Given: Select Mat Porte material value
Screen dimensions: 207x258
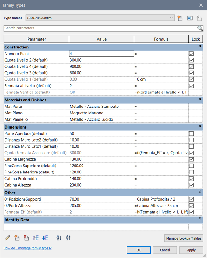Looking at the screenshot, I should (x=102, y=107).
